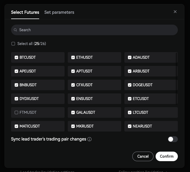Uncheck the ETHUSDT futures pair
This screenshot has width=190, height=172.
click(73, 57)
